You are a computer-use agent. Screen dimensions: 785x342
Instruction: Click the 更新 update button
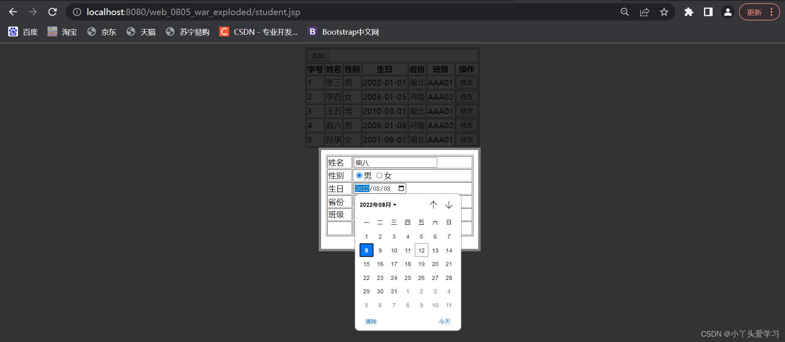tap(759, 12)
